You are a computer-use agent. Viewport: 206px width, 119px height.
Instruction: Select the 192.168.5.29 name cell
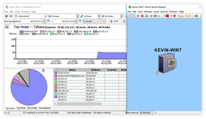[72, 91]
